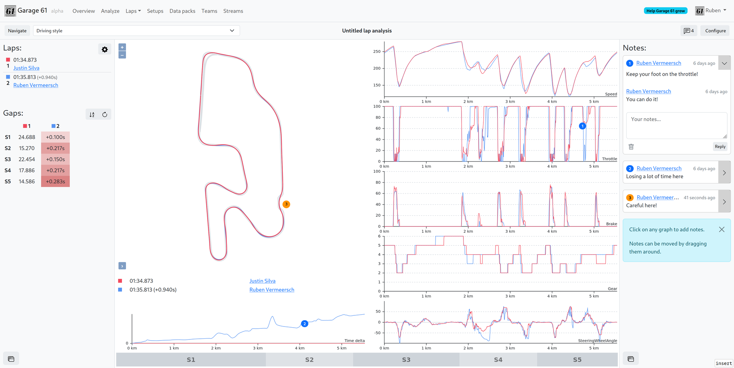
Task: Go to the Setups page
Action: click(x=155, y=11)
